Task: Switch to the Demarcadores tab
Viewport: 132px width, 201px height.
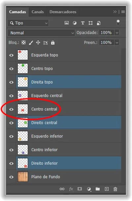Action: tap(63, 12)
